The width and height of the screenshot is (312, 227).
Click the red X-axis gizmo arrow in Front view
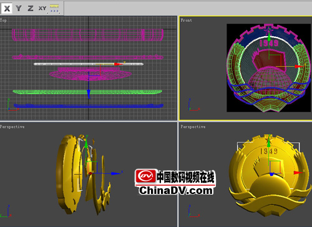tap(299, 66)
